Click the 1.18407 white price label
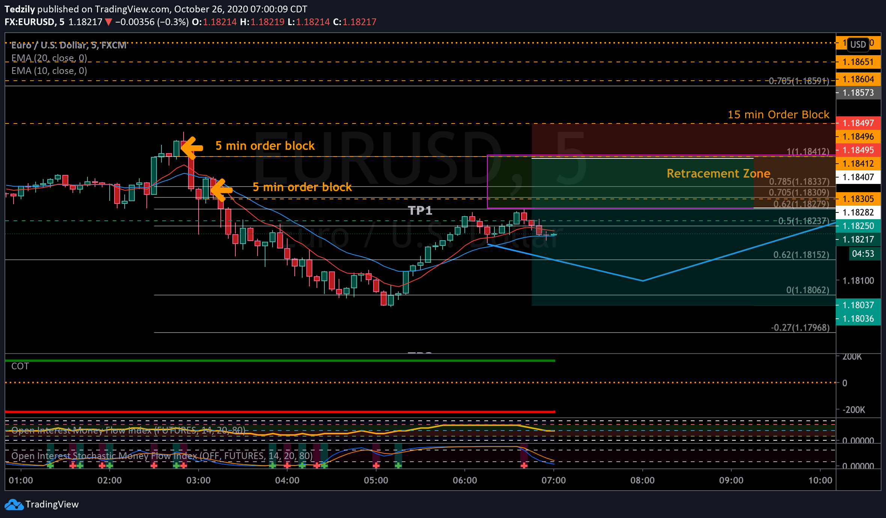The height and width of the screenshot is (518, 886). pyautogui.click(x=858, y=177)
